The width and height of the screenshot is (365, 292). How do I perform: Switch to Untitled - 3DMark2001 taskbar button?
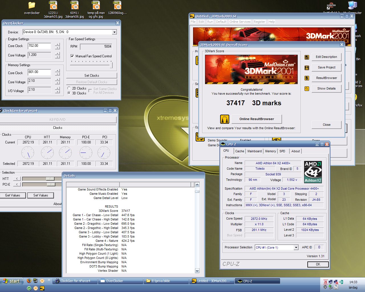212,281
